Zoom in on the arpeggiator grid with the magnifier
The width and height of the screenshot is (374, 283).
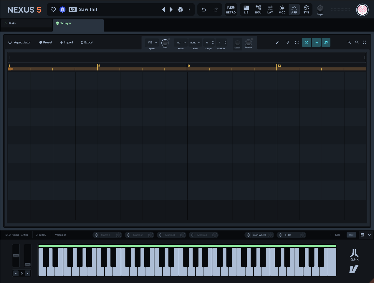pyautogui.click(x=349, y=42)
